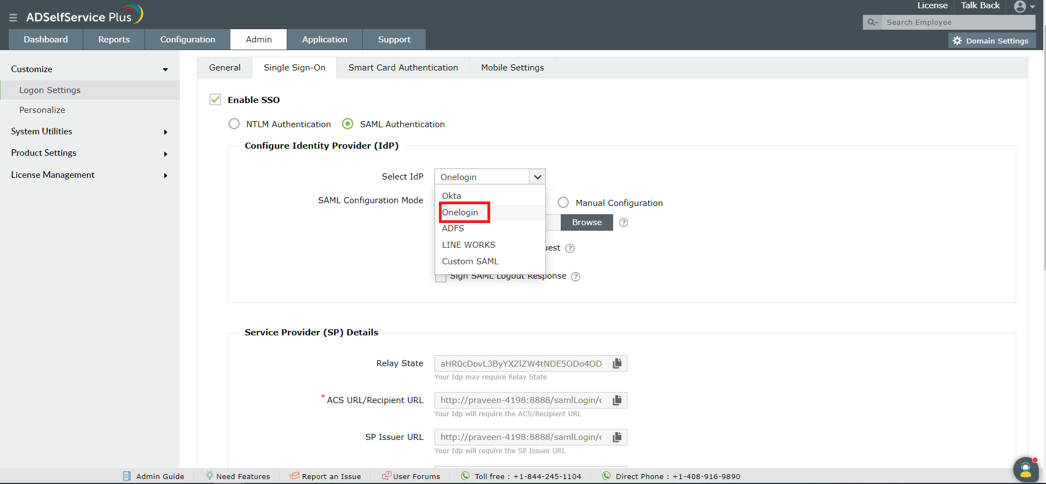Open the Need Features link

click(x=243, y=476)
